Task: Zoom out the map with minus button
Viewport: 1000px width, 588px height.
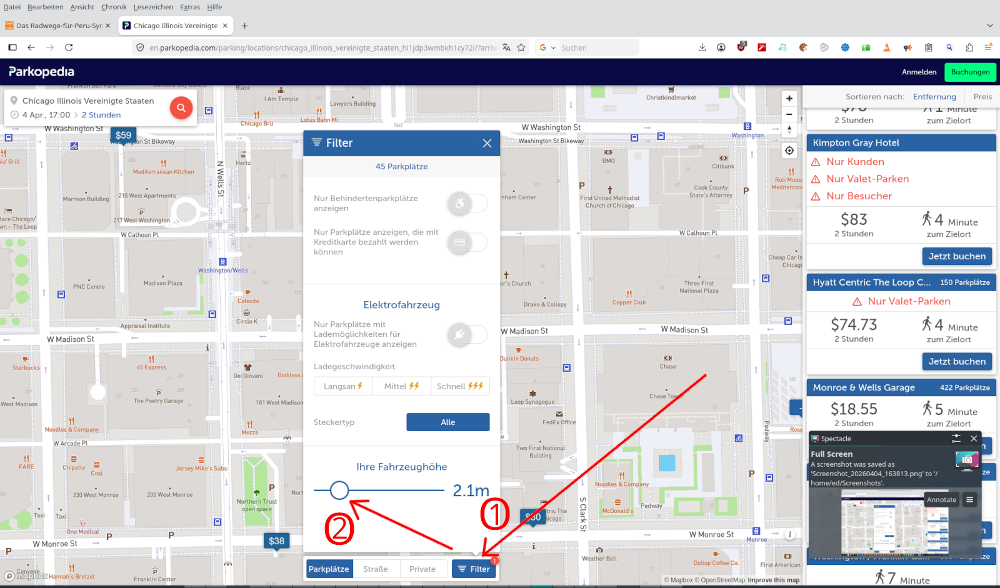Action: click(789, 114)
